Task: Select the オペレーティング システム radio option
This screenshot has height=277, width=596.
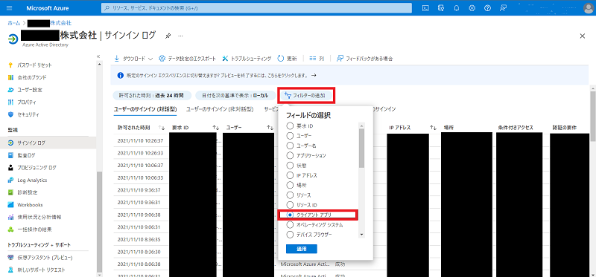Action: click(290, 225)
